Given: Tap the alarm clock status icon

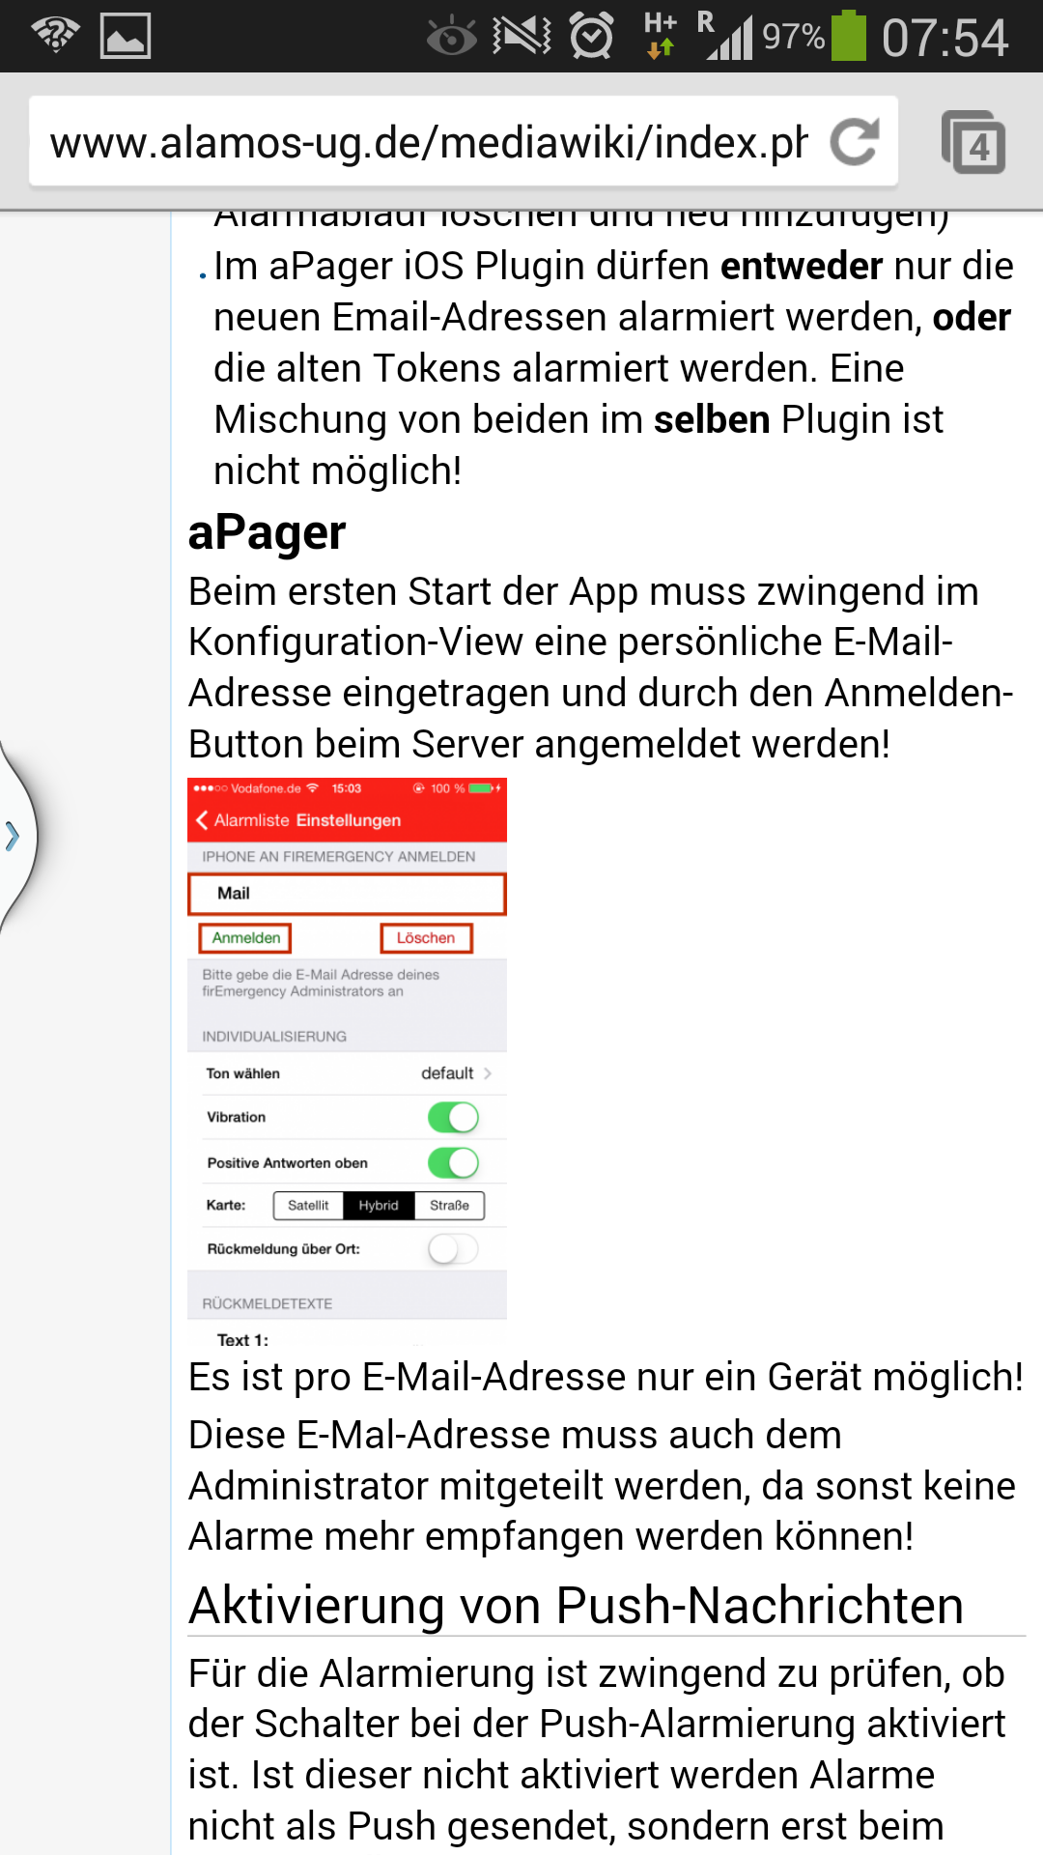Looking at the screenshot, I should [591, 37].
